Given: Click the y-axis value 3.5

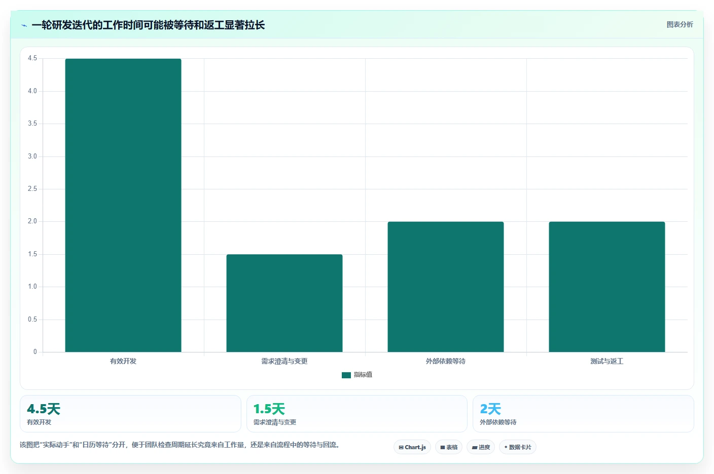Looking at the screenshot, I should pos(32,124).
